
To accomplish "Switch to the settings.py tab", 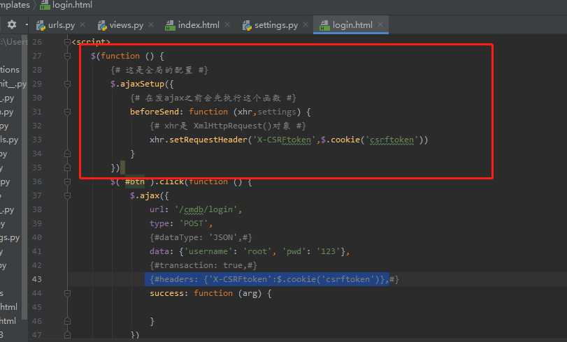I will click(x=276, y=25).
